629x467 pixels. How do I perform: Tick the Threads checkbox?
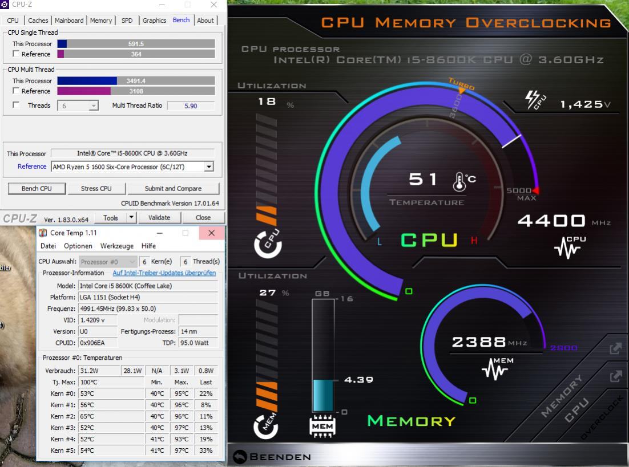click(16, 105)
